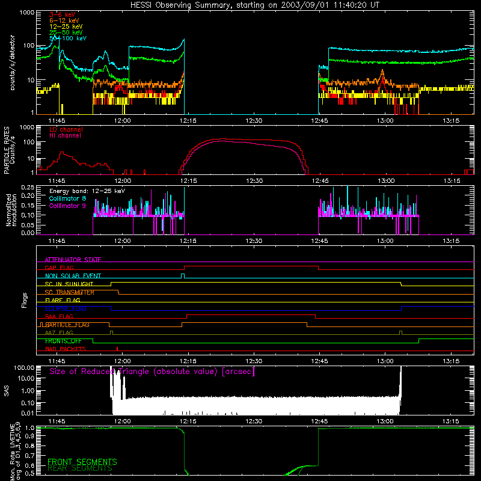Screen dimensions: 481x481
Task: Click the FLARE_FLAG label
Action: 63,300
